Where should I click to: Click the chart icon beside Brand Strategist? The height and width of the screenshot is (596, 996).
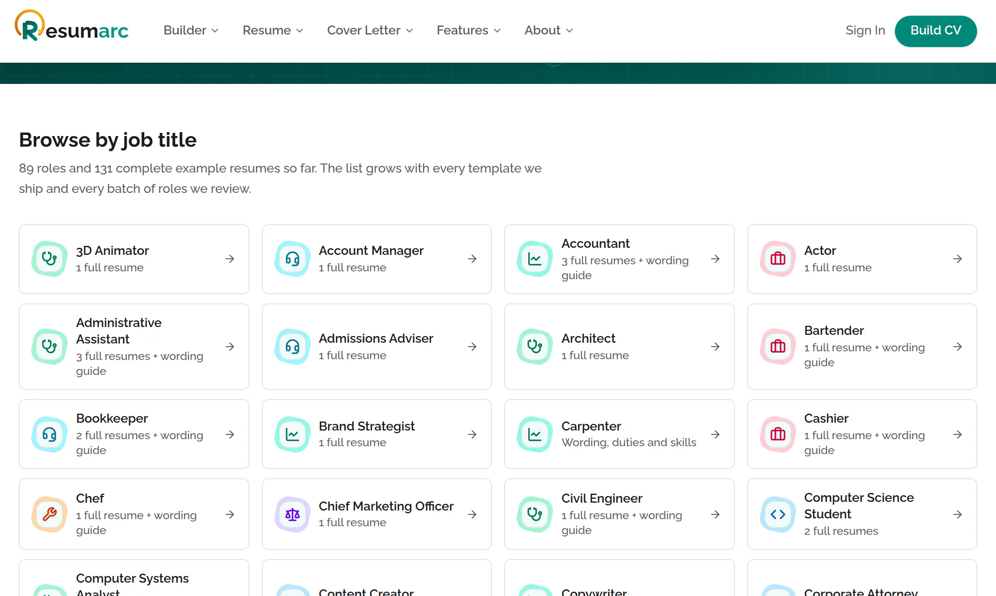[x=293, y=434]
